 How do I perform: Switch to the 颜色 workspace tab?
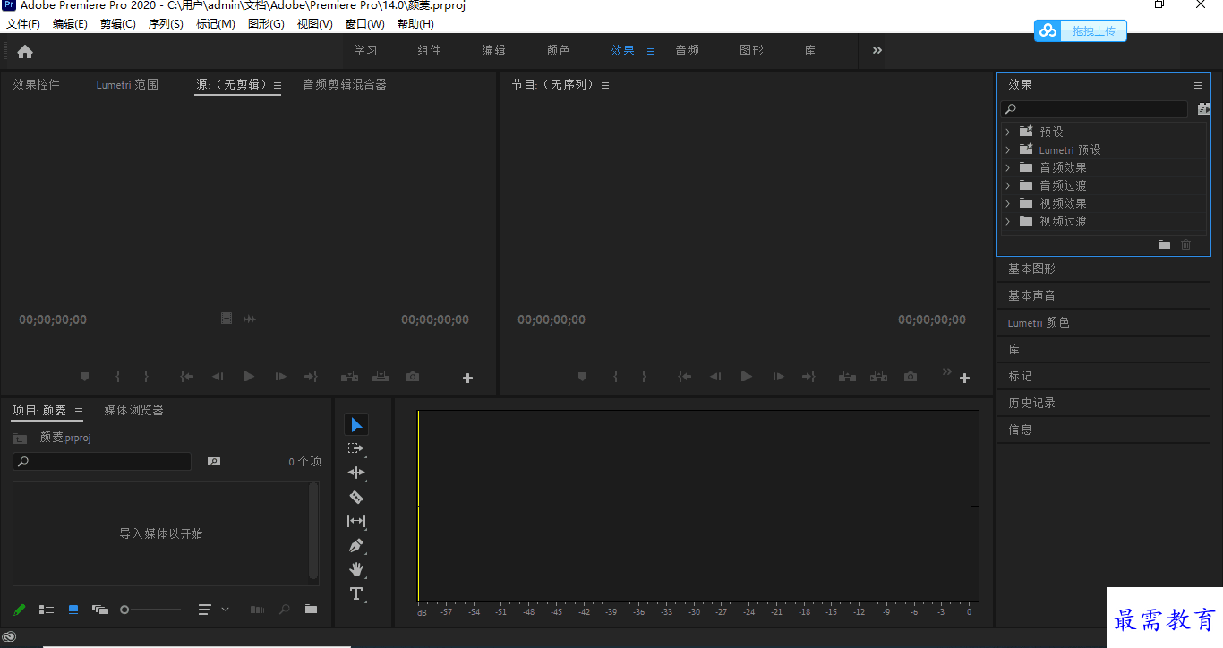(x=559, y=50)
